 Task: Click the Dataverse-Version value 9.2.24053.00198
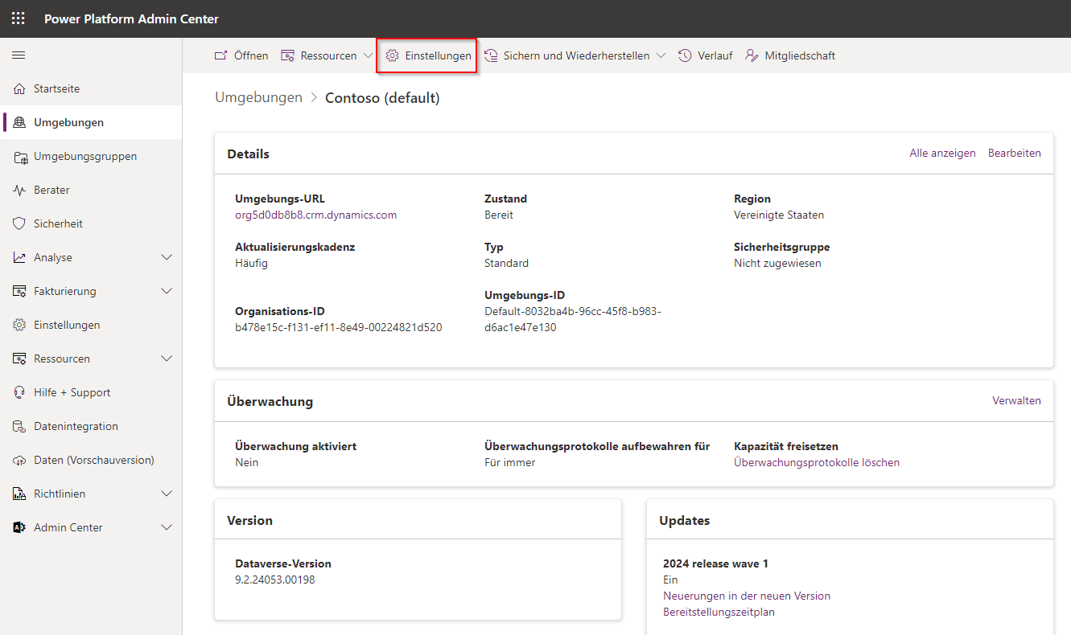click(x=275, y=580)
